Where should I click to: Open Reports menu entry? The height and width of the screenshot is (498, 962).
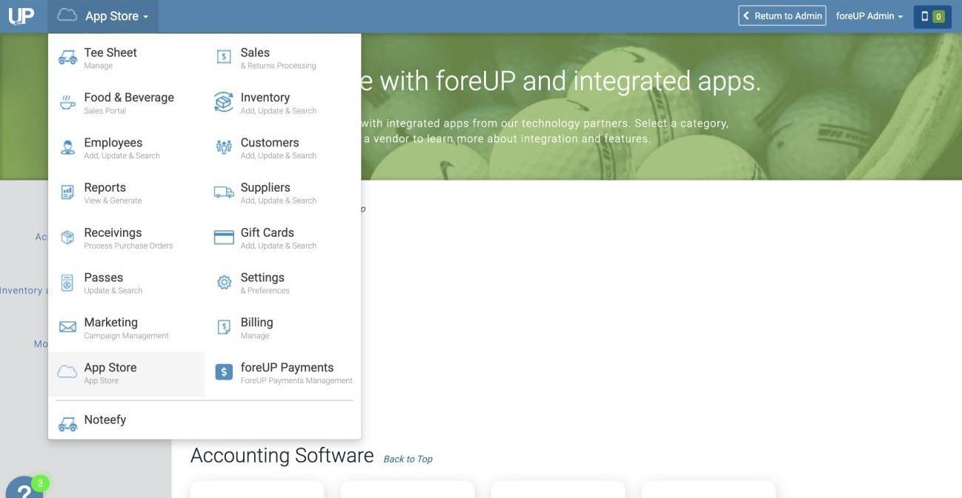pos(126,192)
